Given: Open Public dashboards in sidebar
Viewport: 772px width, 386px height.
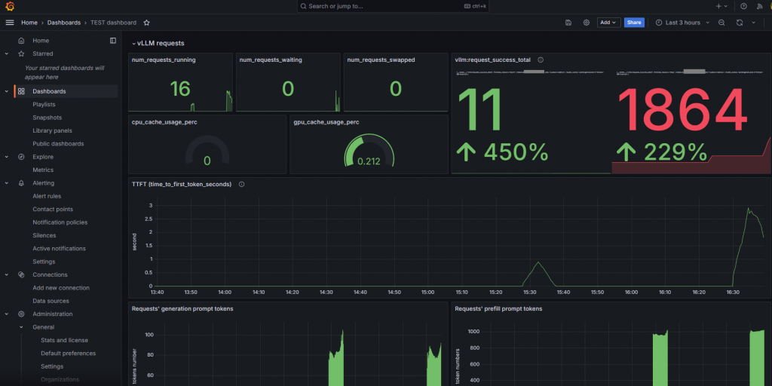Looking at the screenshot, I should pos(58,144).
